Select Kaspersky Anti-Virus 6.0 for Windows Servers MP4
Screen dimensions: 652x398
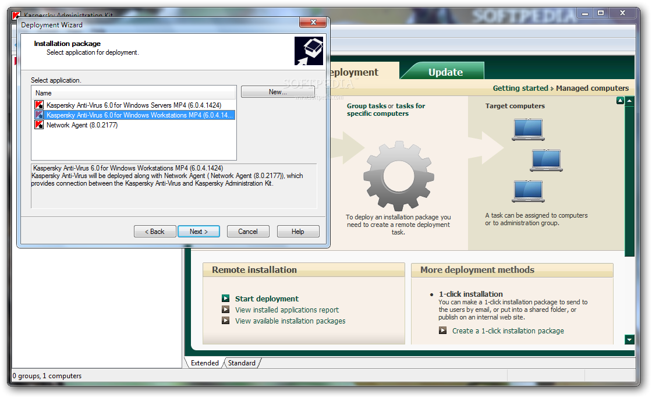134,105
